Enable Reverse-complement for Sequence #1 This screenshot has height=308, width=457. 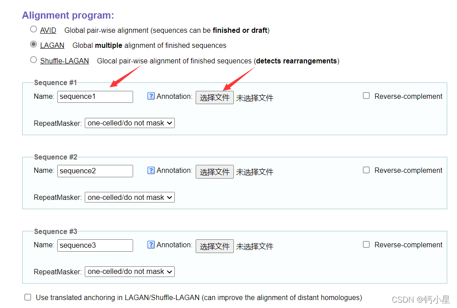[x=366, y=96]
